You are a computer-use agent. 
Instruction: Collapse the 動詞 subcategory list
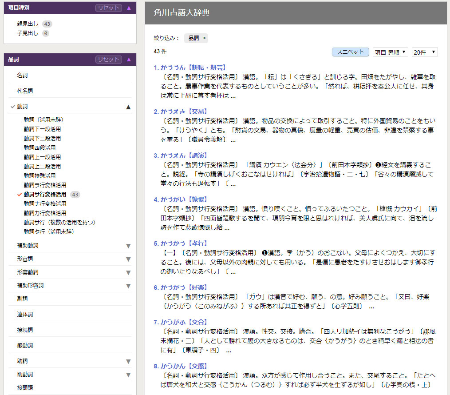128,106
